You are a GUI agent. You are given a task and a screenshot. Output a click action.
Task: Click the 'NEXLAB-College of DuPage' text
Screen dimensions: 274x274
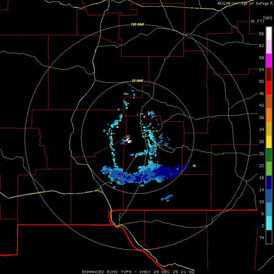244,3
